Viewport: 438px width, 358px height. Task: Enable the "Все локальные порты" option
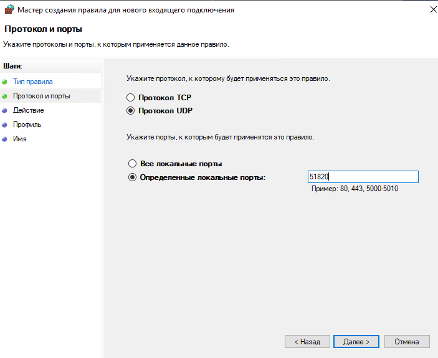[x=131, y=163]
